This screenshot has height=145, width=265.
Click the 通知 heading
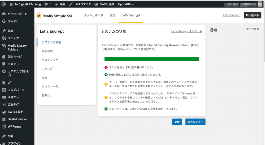(x=213, y=30)
